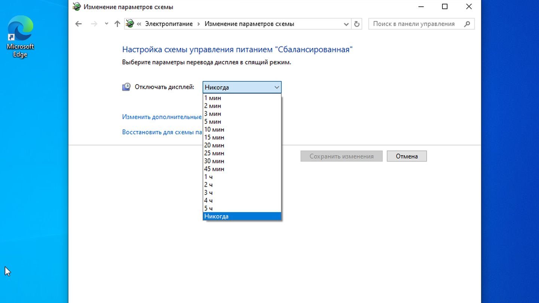539x303 pixels.
Task: Select 15 мин option
Action: coord(242,137)
